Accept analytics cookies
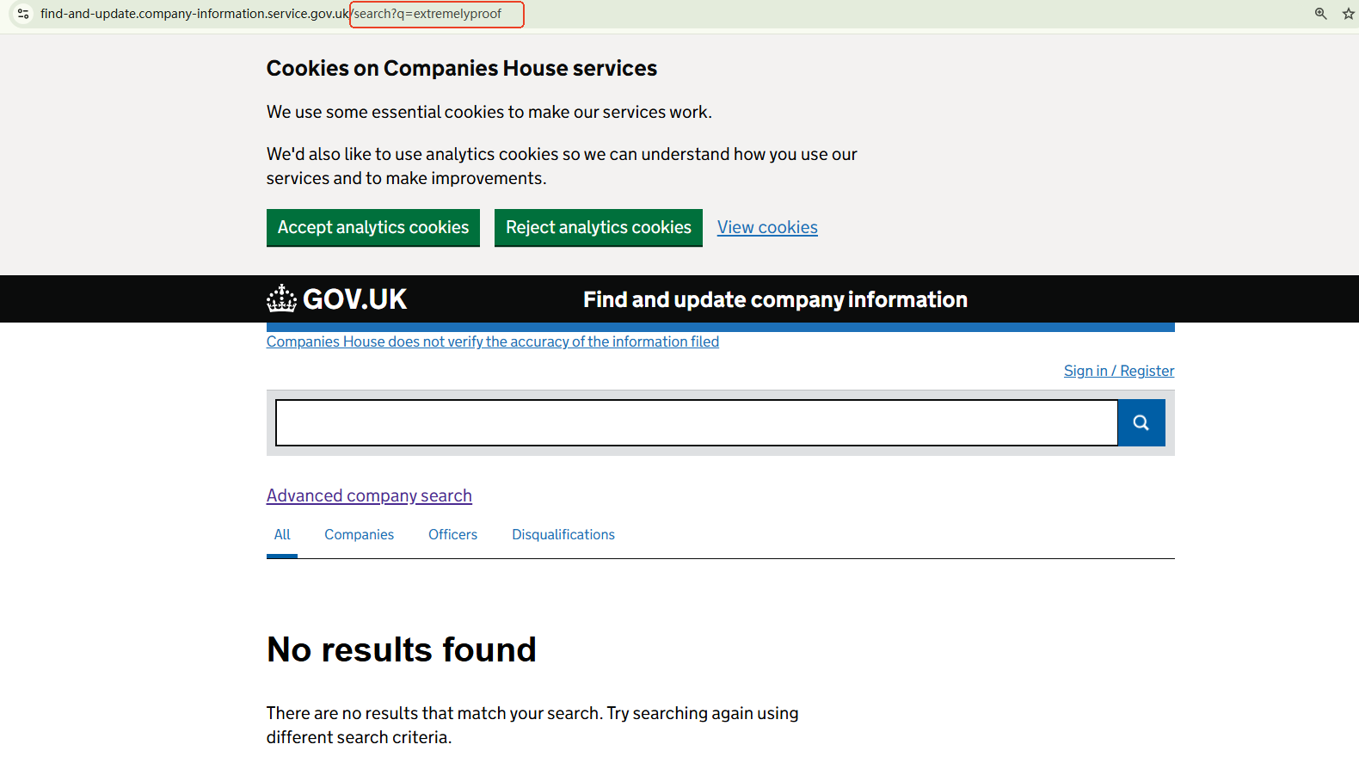The image size is (1359, 775). click(373, 227)
